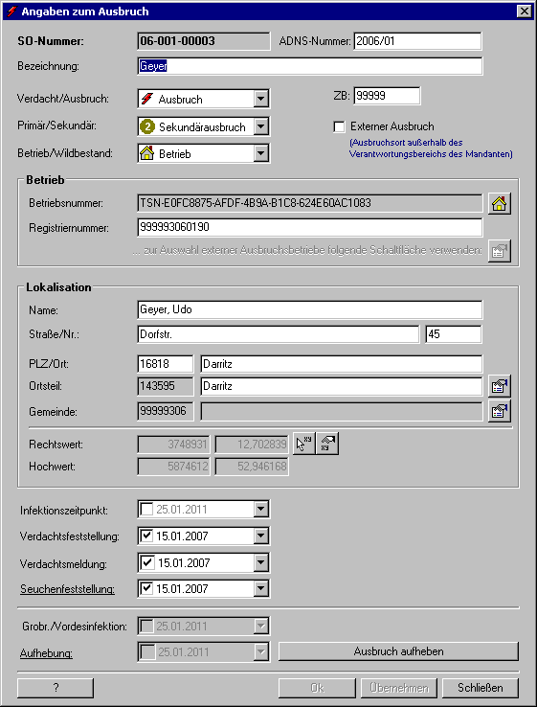537x707 pixels.
Task: Click the coordinate transfer xy icon
Action: pos(327,445)
